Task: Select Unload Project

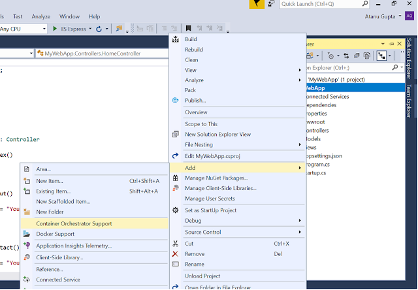Action: click(x=237, y=276)
